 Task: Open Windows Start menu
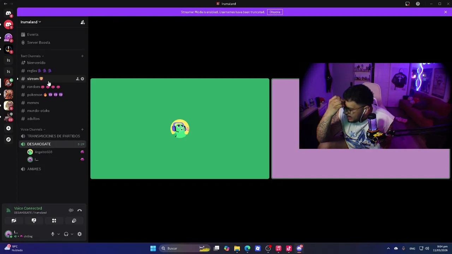(153, 248)
